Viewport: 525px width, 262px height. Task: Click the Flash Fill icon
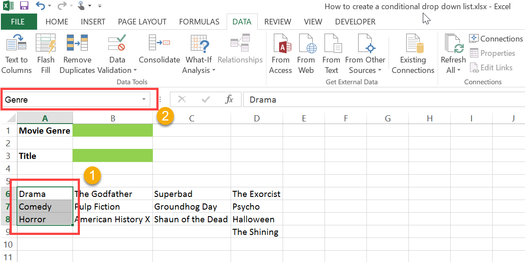pyautogui.click(x=45, y=52)
